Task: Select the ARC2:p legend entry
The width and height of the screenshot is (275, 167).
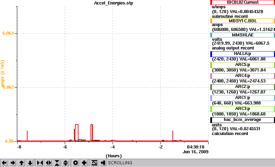Action: pos(243,87)
